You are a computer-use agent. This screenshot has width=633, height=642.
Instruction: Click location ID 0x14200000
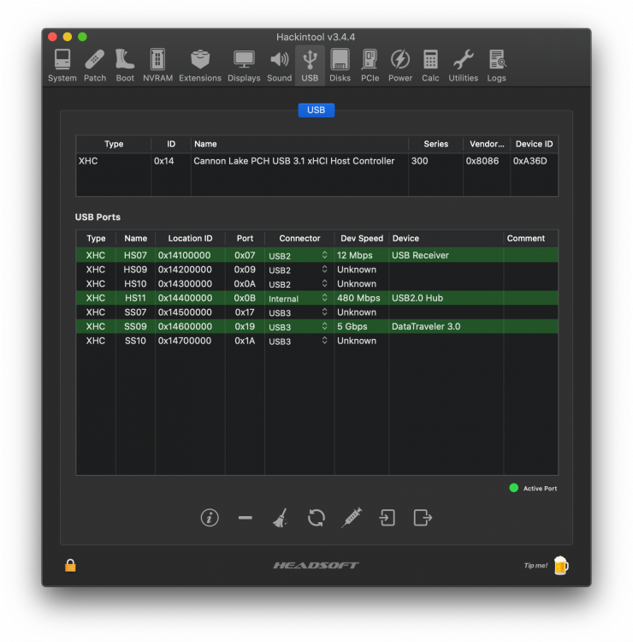click(185, 270)
